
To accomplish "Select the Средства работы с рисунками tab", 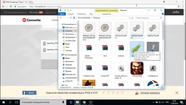I will pos(106,10).
